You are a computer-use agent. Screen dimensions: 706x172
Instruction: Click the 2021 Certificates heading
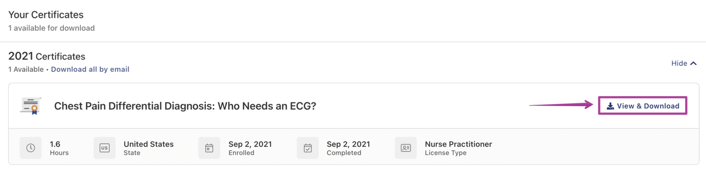[x=47, y=56]
